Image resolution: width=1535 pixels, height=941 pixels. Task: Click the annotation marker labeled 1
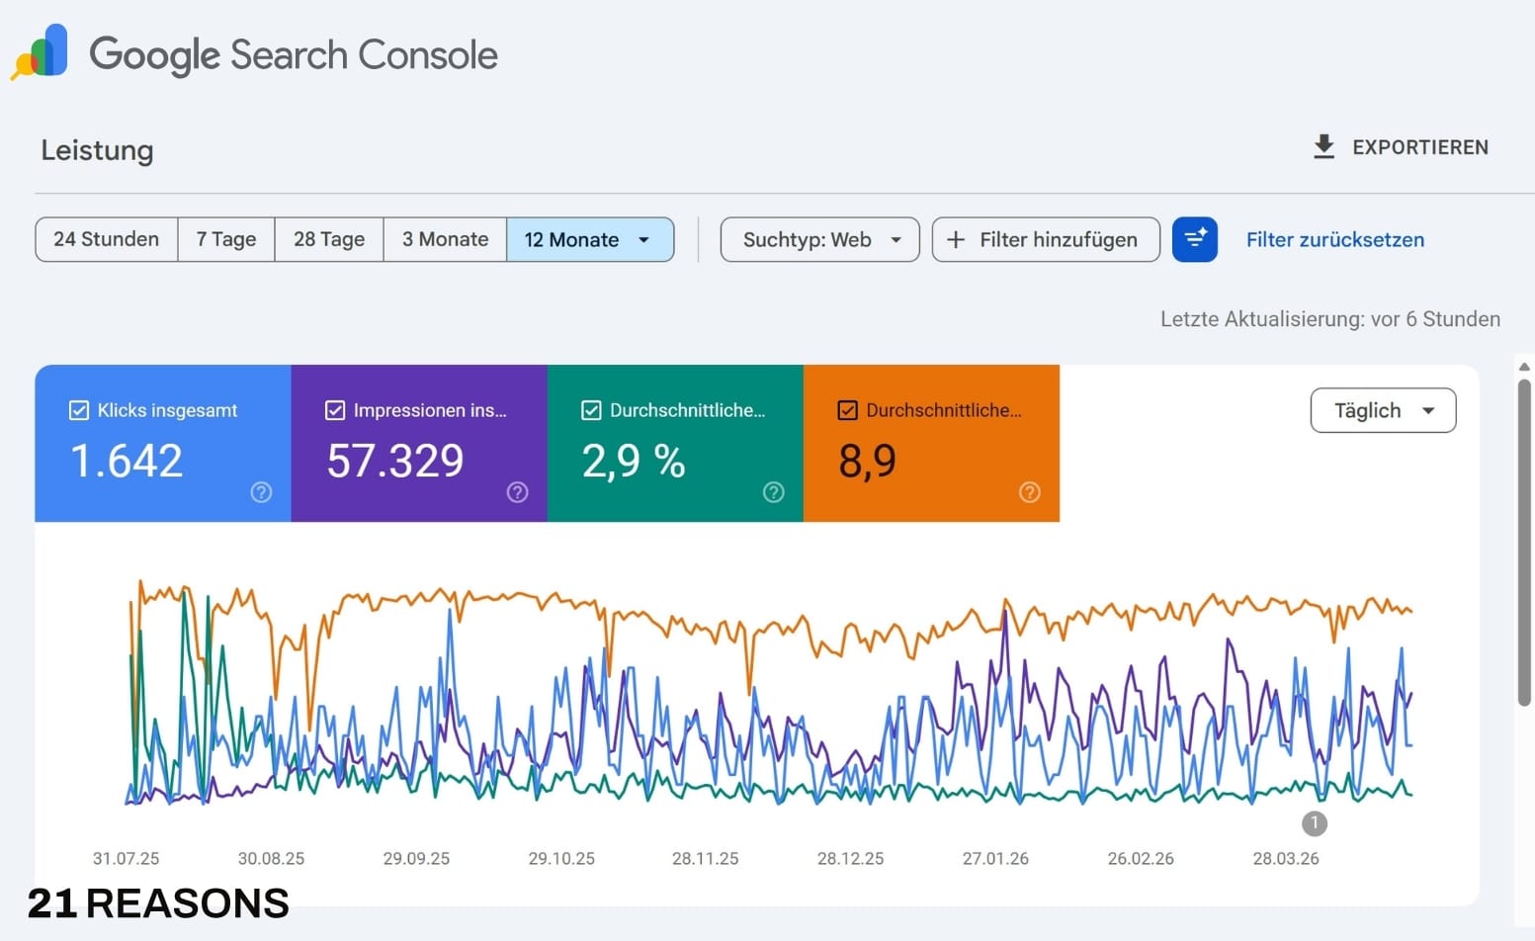pyautogui.click(x=1314, y=822)
